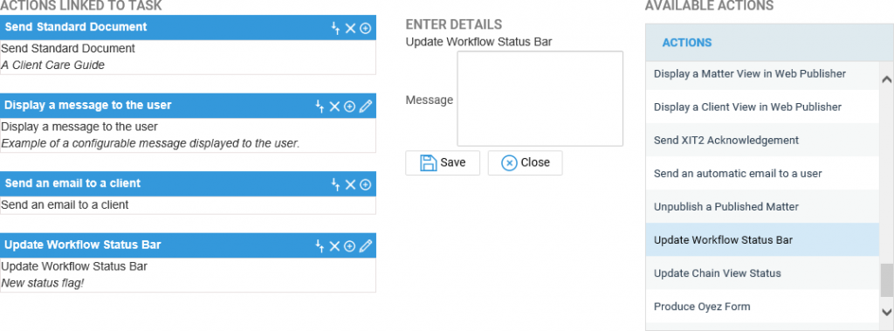The width and height of the screenshot is (894, 331).
Task: Delete the Display a message action
Action: [334, 107]
